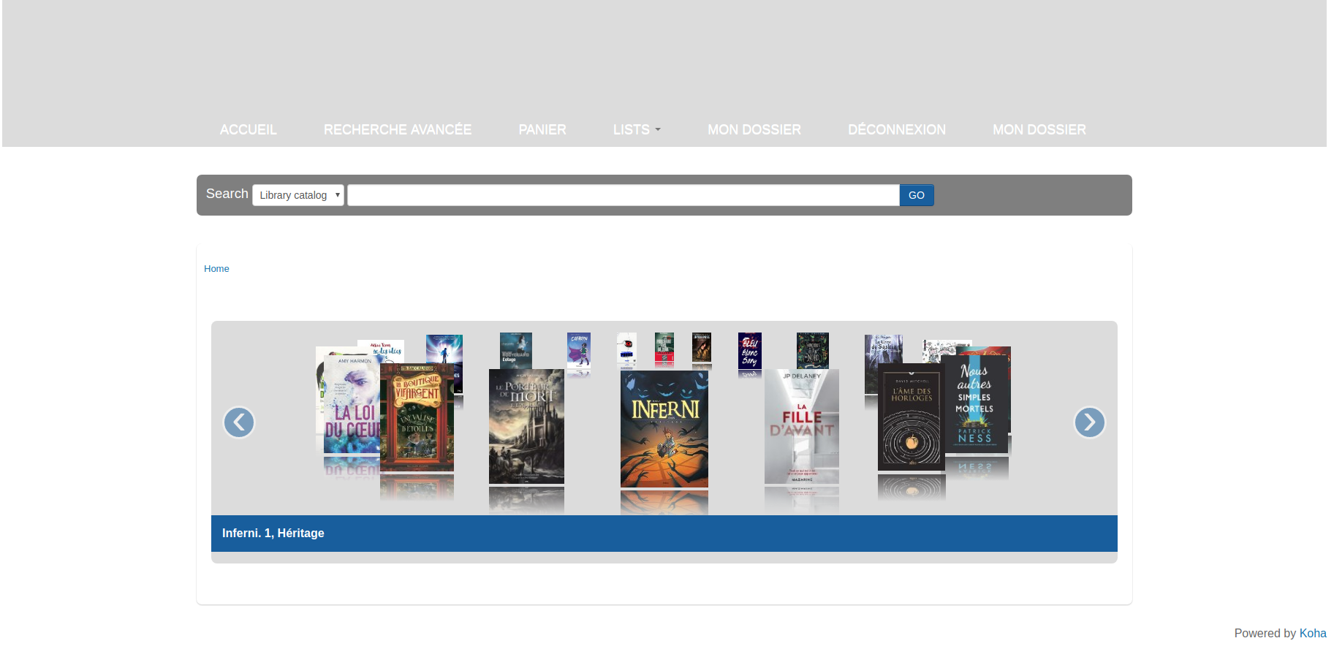Image resolution: width=1334 pixels, height=668 pixels.
Task: Pick the L'Âme des Horloges book cover
Action: tap(911, 418)
